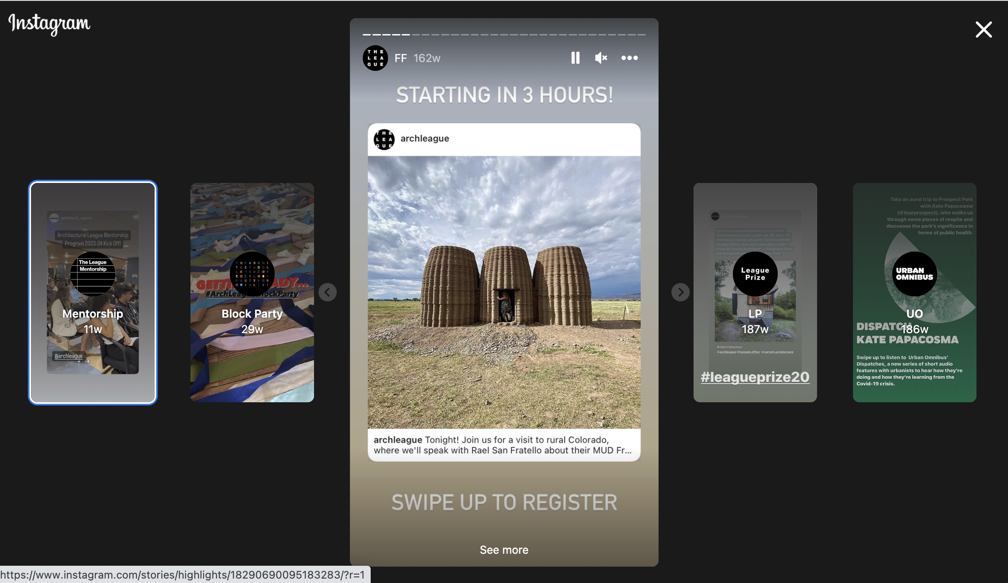Image resolution: width=1008 pixels, height=583 pixels.
Task: Close the story viewer with X
Action: tap(984, 30)
